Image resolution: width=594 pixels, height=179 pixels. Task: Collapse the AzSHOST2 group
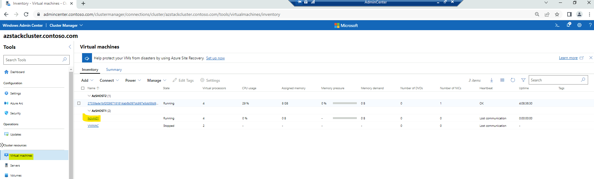point(89,96)
